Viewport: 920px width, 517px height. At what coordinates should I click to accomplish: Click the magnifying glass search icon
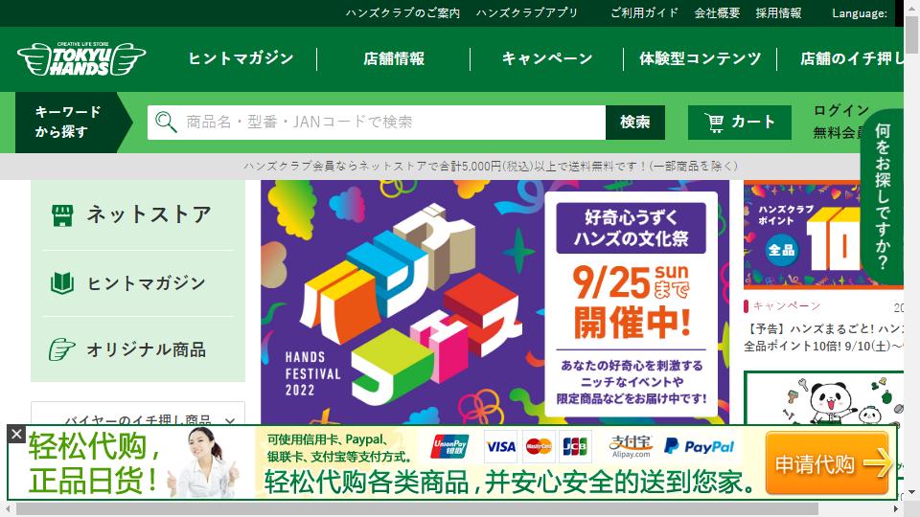click(166, 122)
